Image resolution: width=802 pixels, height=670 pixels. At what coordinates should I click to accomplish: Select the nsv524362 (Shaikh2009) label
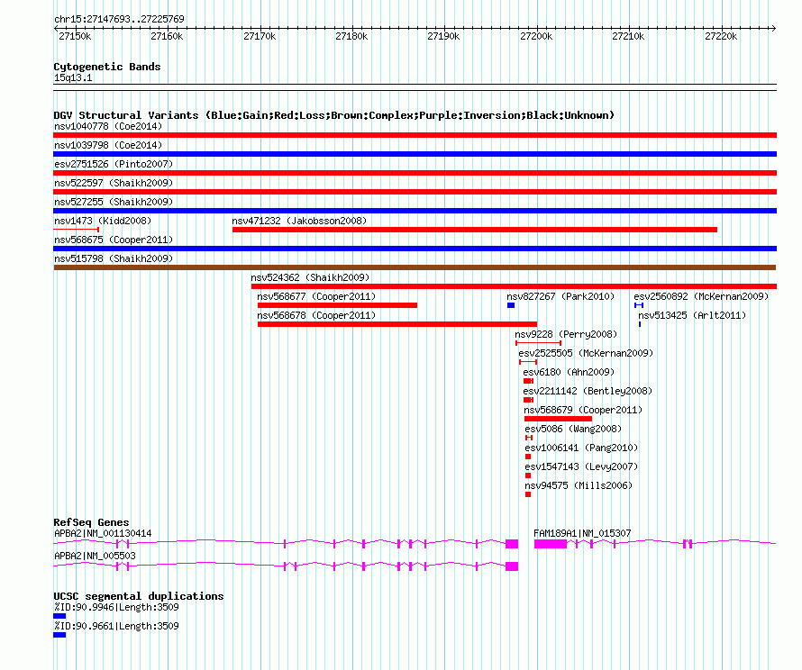310,277
